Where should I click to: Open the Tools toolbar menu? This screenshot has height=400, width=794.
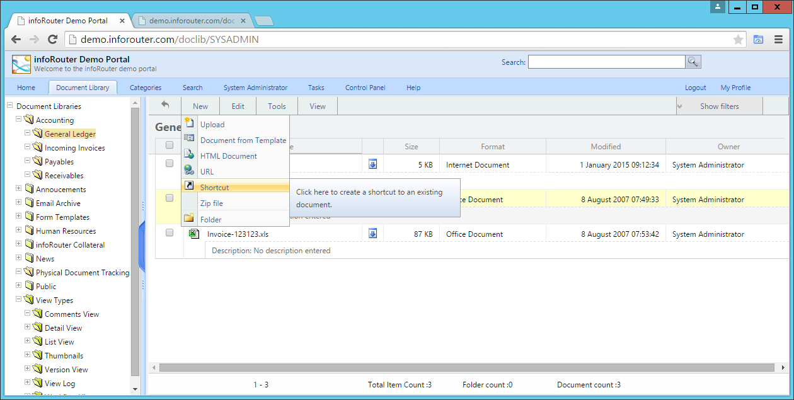(x=277, y=106)
